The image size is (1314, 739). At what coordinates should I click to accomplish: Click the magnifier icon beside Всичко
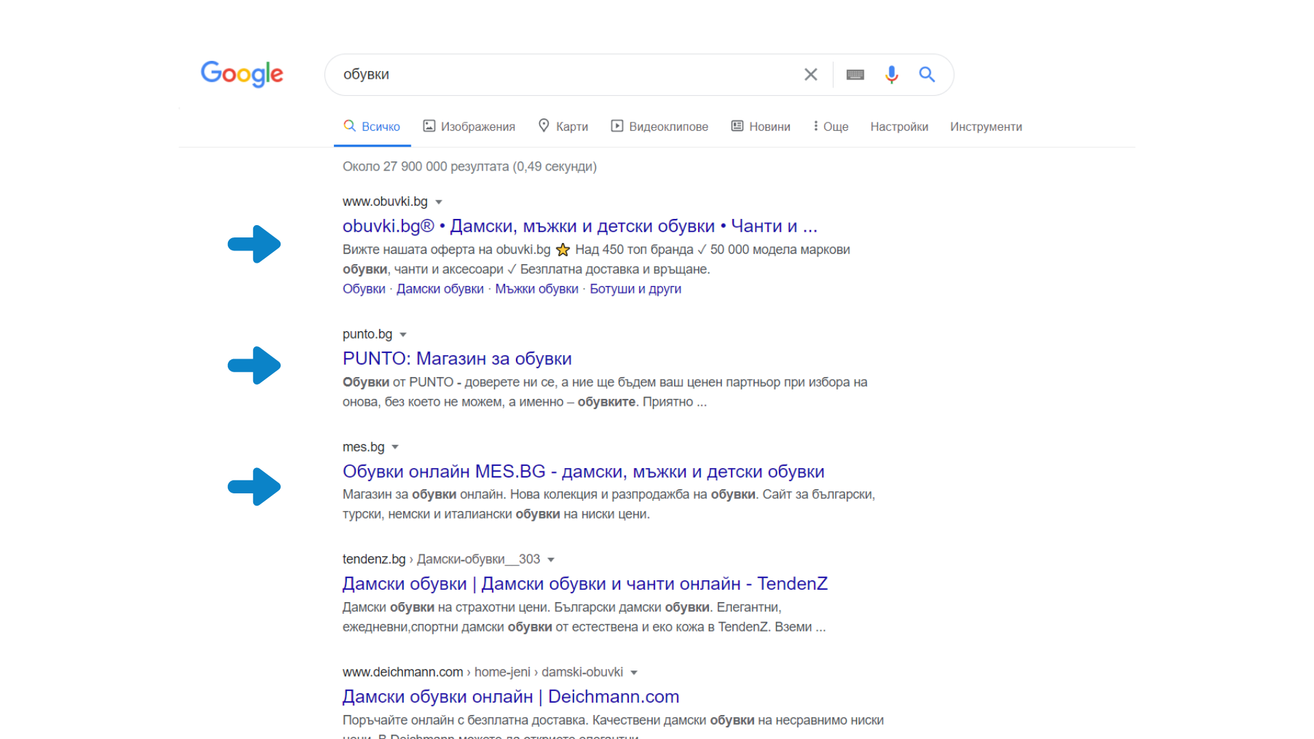coord(350,126)
